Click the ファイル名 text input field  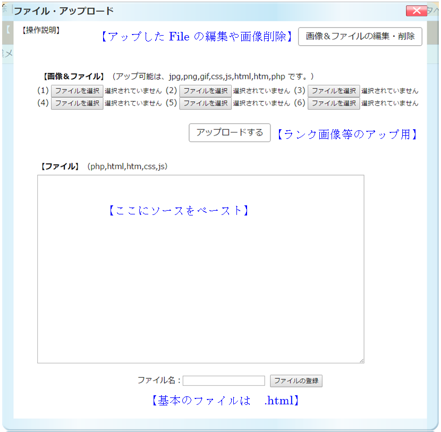[x=224, y=381]
